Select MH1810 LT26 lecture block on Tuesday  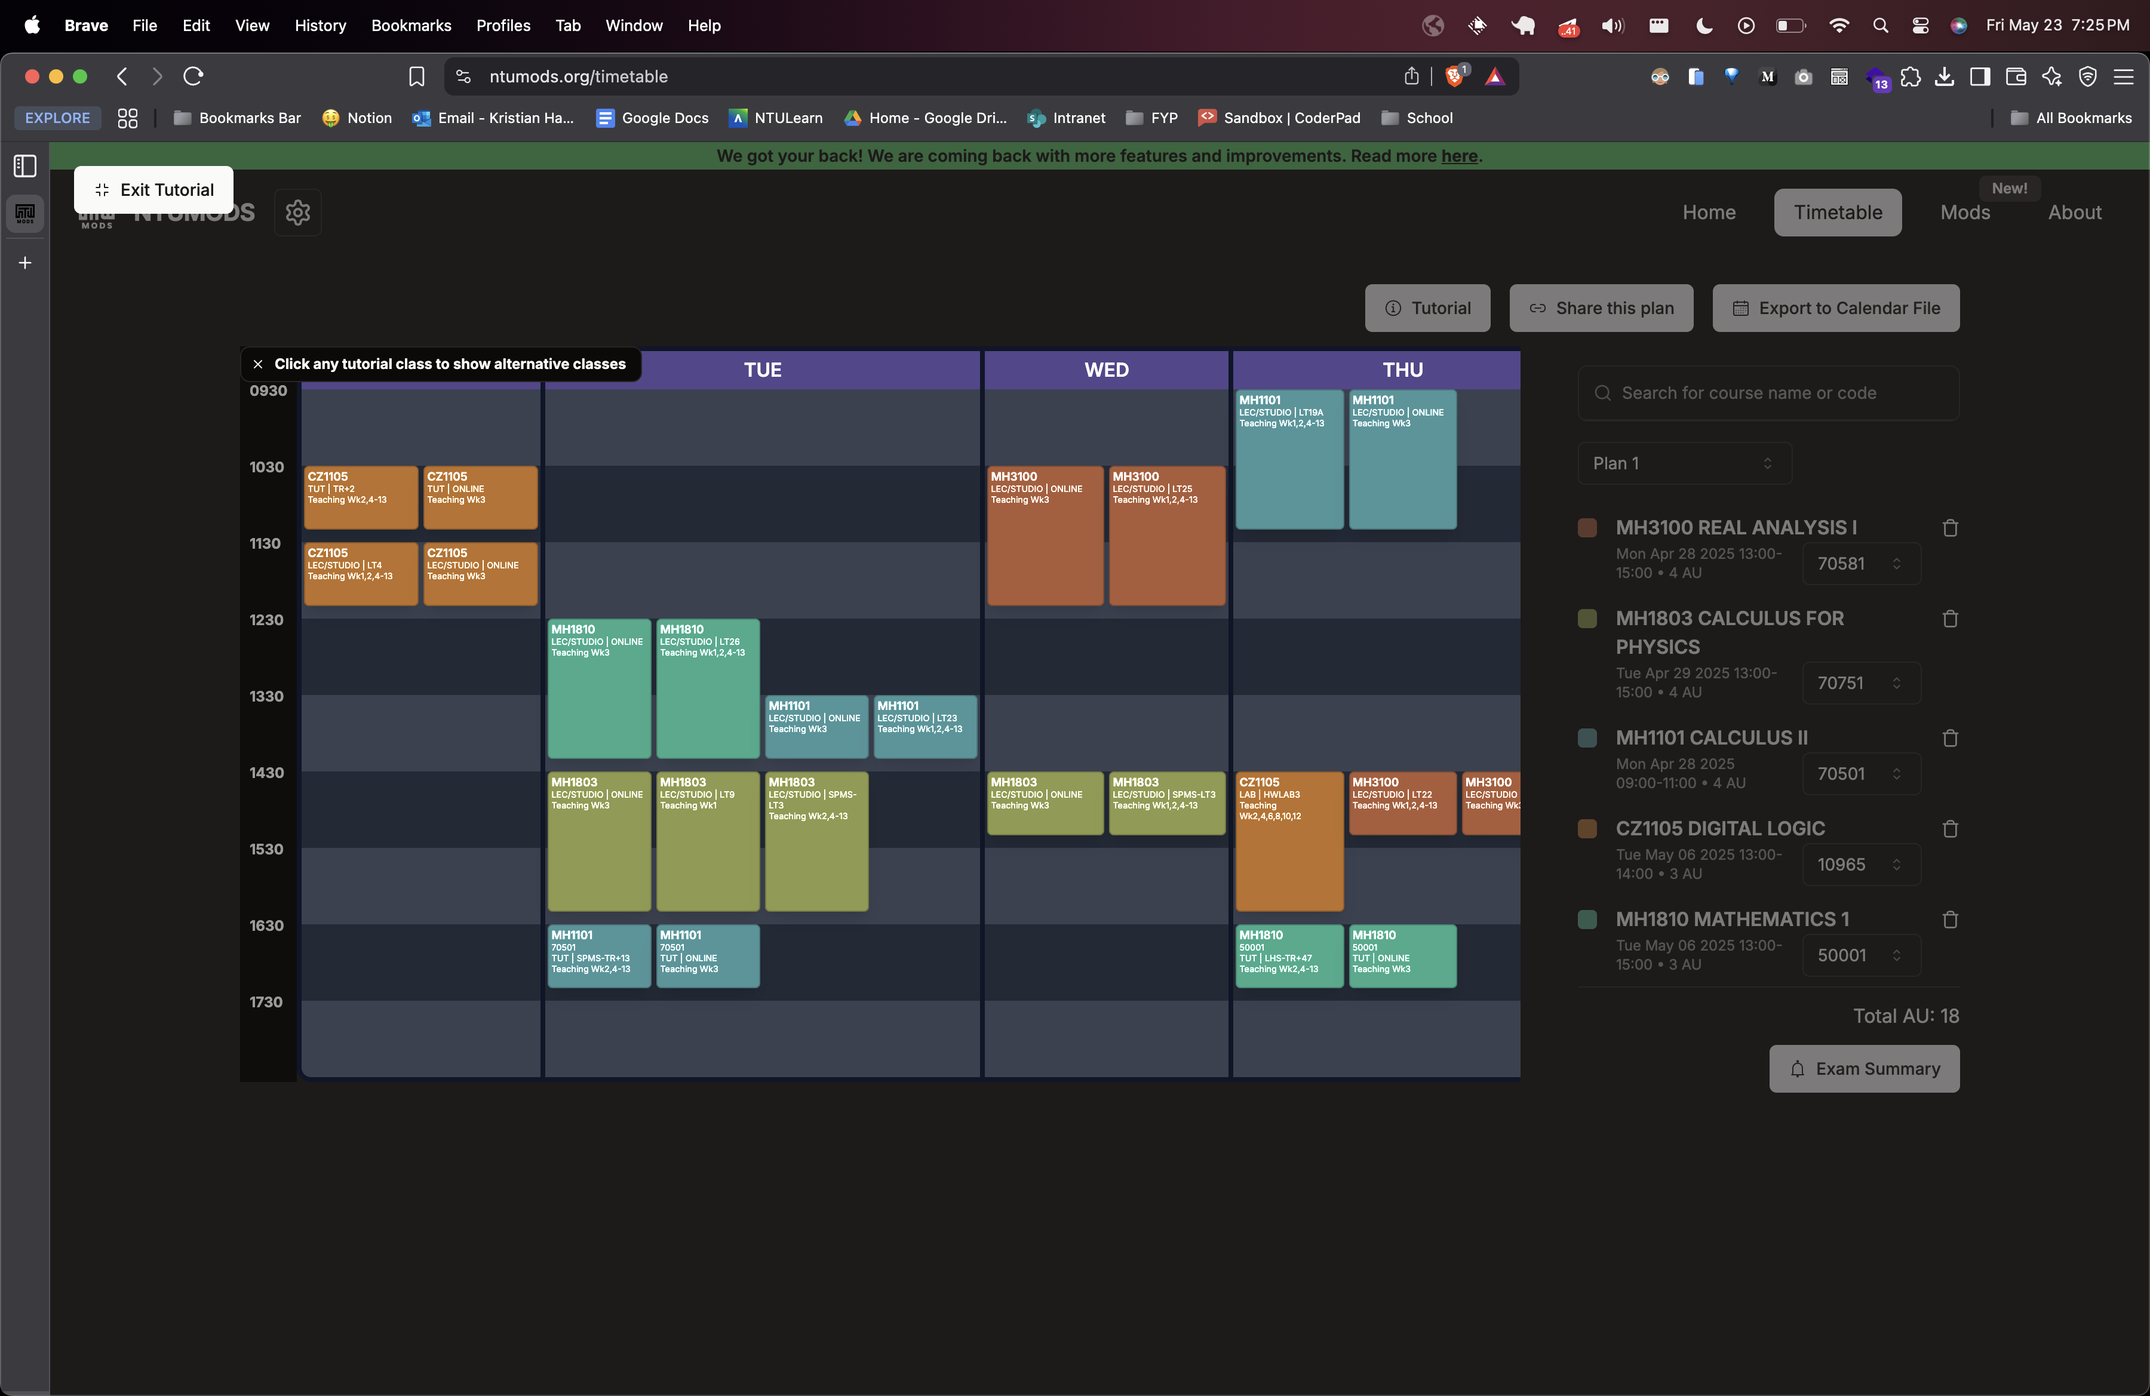pos(707,688)
